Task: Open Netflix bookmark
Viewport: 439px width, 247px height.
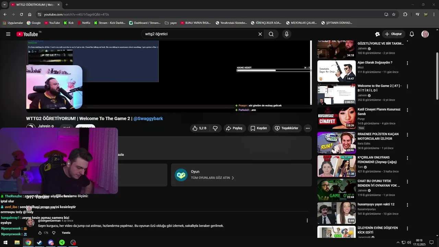Action: 84,23
